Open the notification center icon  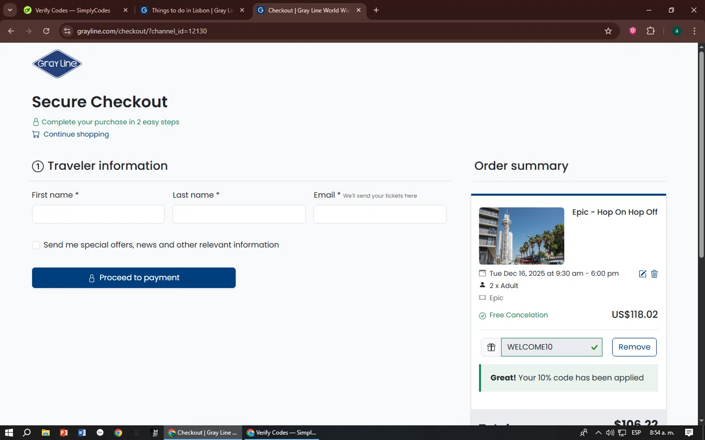689,432
